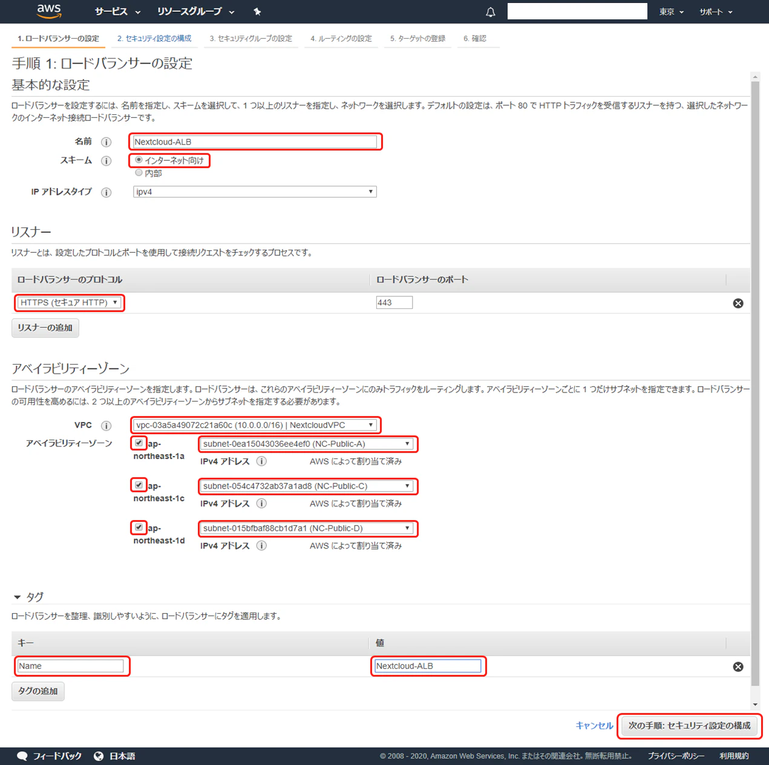The width and height of the screenshot is (769, 765).
Task: Open subnet dropdown showing NC-Public-C
Action: click(307, 486)
